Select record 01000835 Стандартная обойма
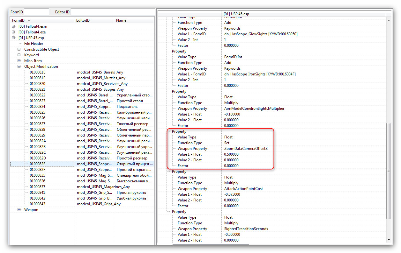 [x=82, y=175]
